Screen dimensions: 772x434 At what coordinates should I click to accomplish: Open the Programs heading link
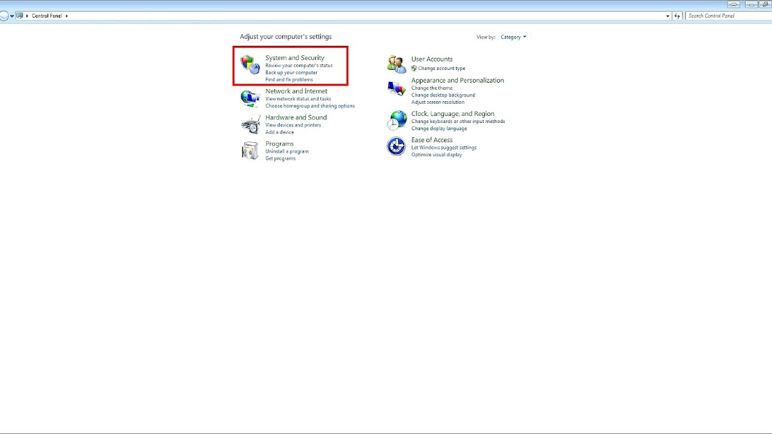tap(279, 144)
